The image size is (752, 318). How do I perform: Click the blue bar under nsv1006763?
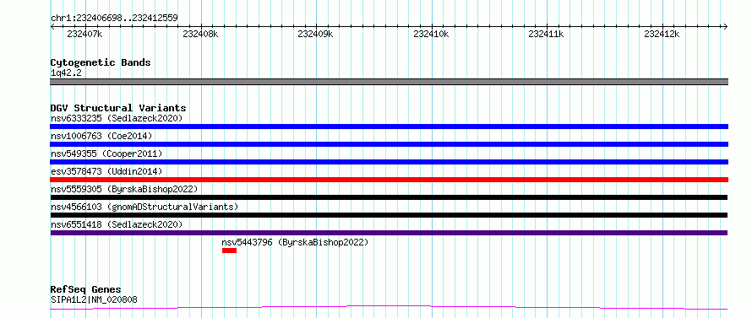pyautogui.click(x=389, y=144)
